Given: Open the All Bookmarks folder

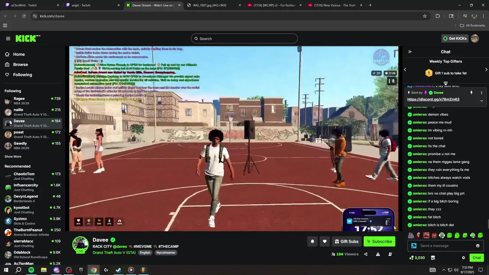Looking at the screenshot, I should click(x=473, y=26).
